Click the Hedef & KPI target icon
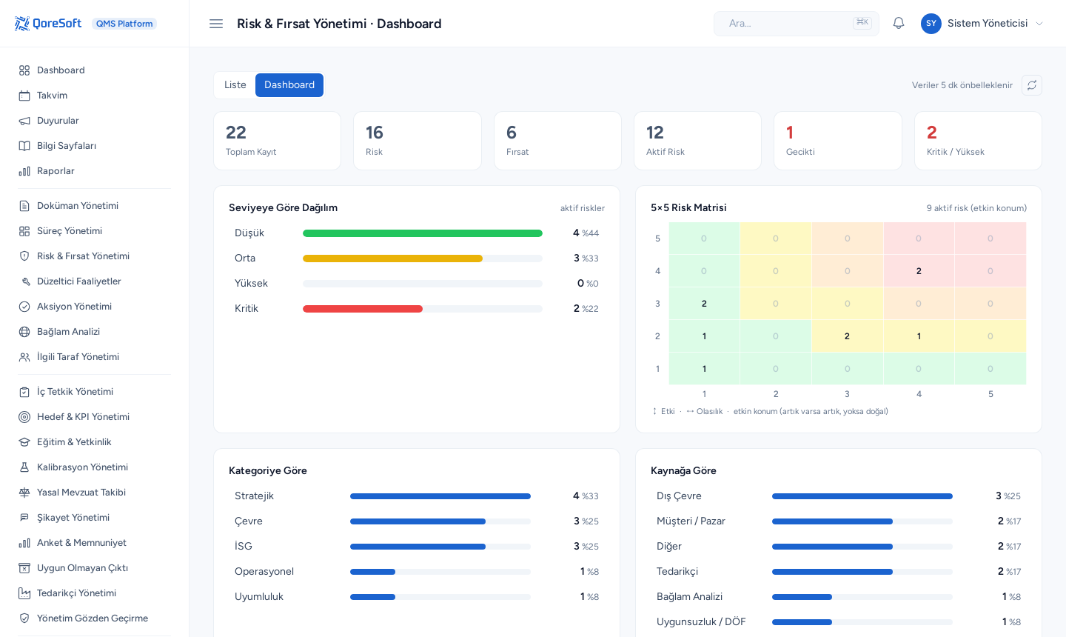This screenshot has width=1066, height=637. (24, 417)
